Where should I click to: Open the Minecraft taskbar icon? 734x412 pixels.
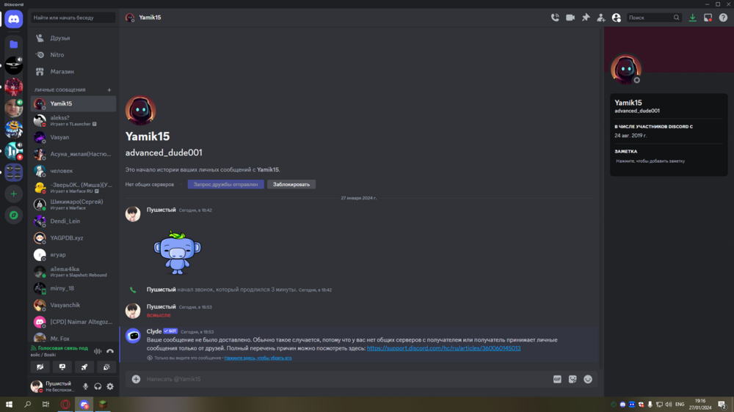tap(103, 405)
